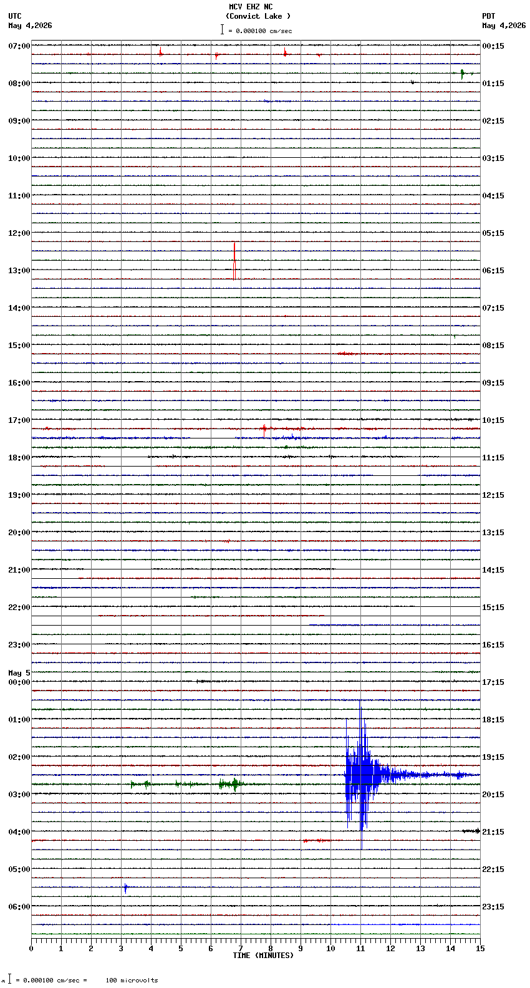Click the small blue event near minute 3
This screenshot has height=988, width=530.
(125, 888)
